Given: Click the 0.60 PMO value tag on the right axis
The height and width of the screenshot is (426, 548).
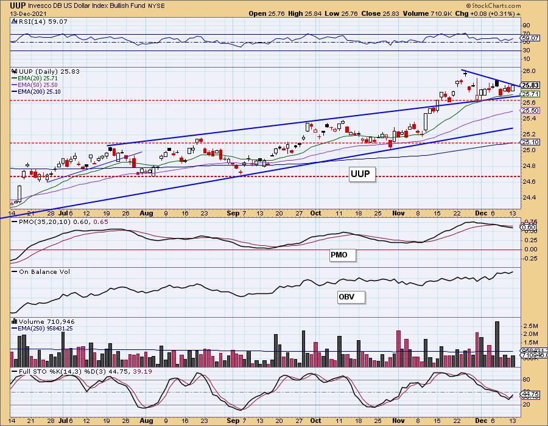Looking at the screenshot, I should tap(529, 227).
